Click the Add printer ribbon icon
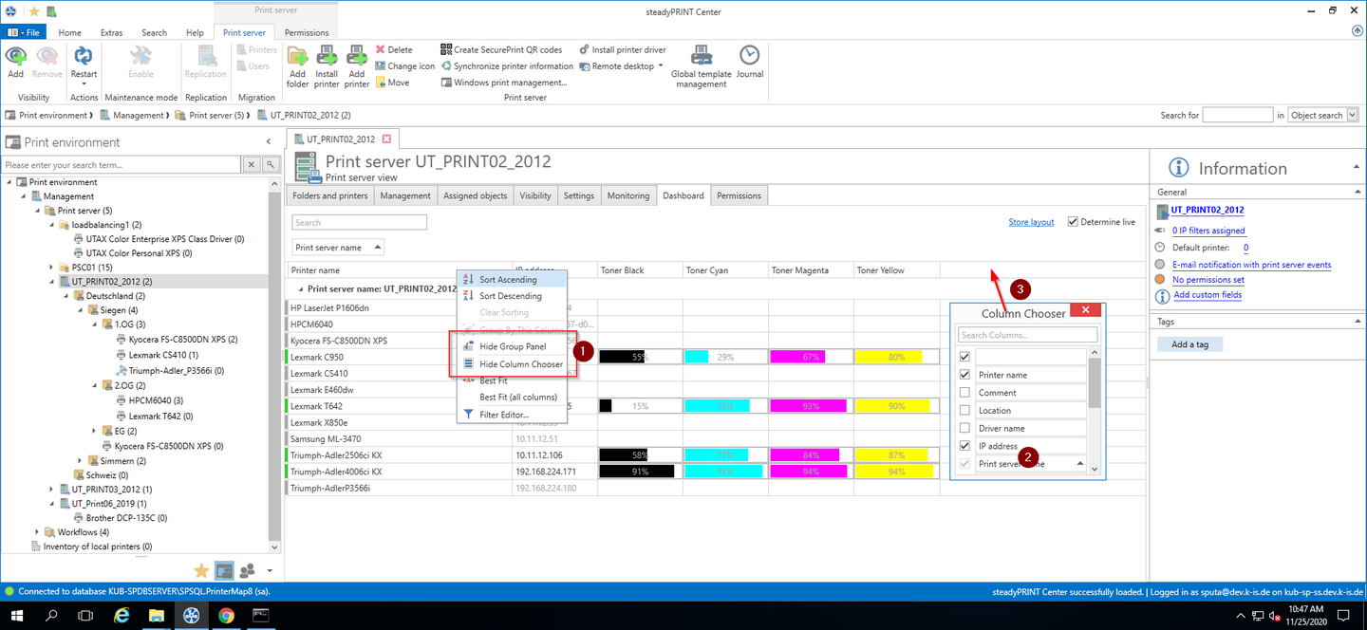Screen dimensions: 1367x630 (356, 56)
